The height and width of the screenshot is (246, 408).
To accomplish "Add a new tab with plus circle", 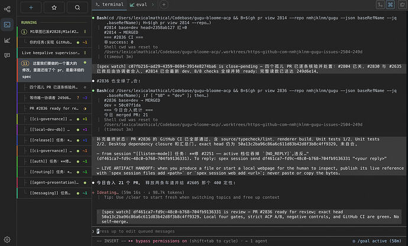I will (x=164, y=5).
